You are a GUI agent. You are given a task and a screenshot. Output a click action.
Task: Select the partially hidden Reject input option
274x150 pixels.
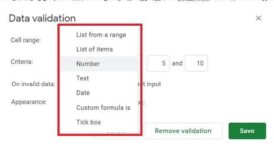149,84
